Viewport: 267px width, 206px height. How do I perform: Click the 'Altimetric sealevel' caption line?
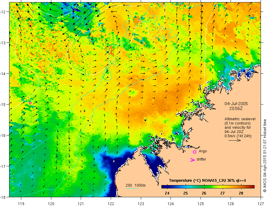coord(240,119)
